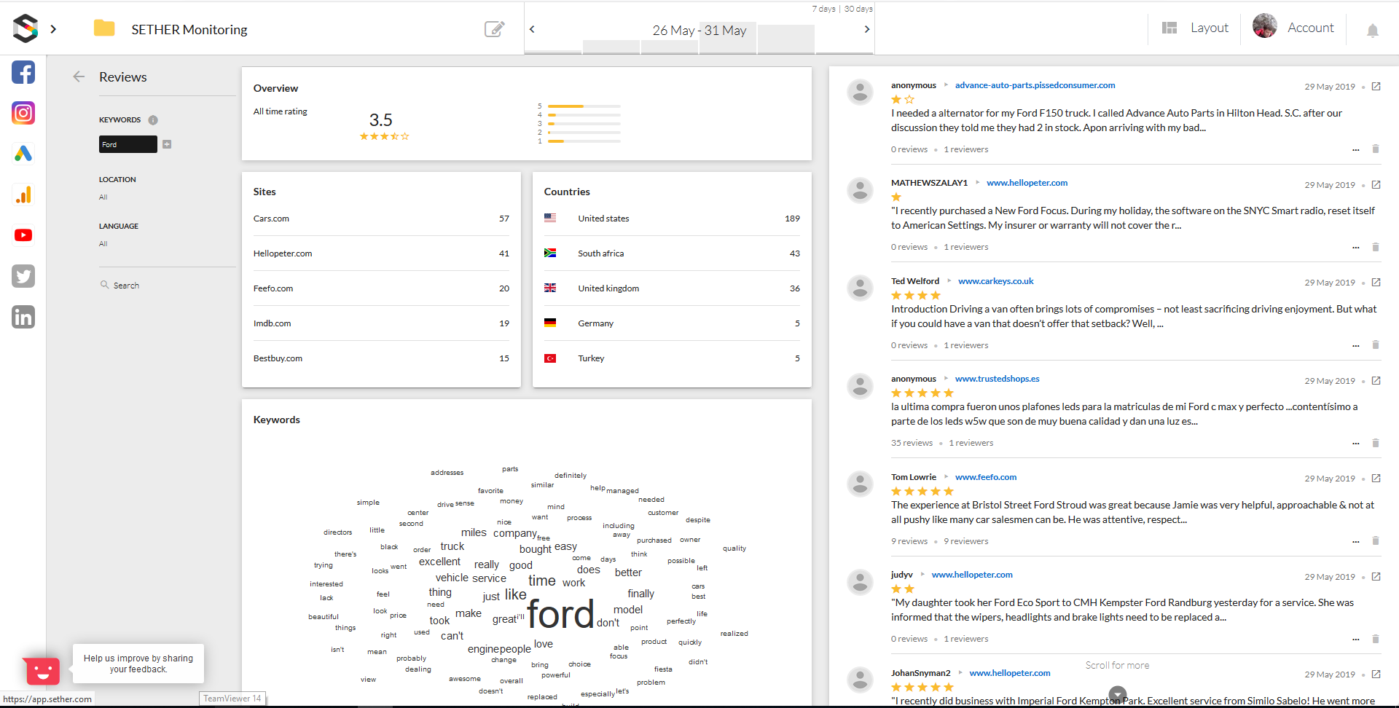Click the Ford keyword tag
The image size is (1399, 708).
[128, 144]
